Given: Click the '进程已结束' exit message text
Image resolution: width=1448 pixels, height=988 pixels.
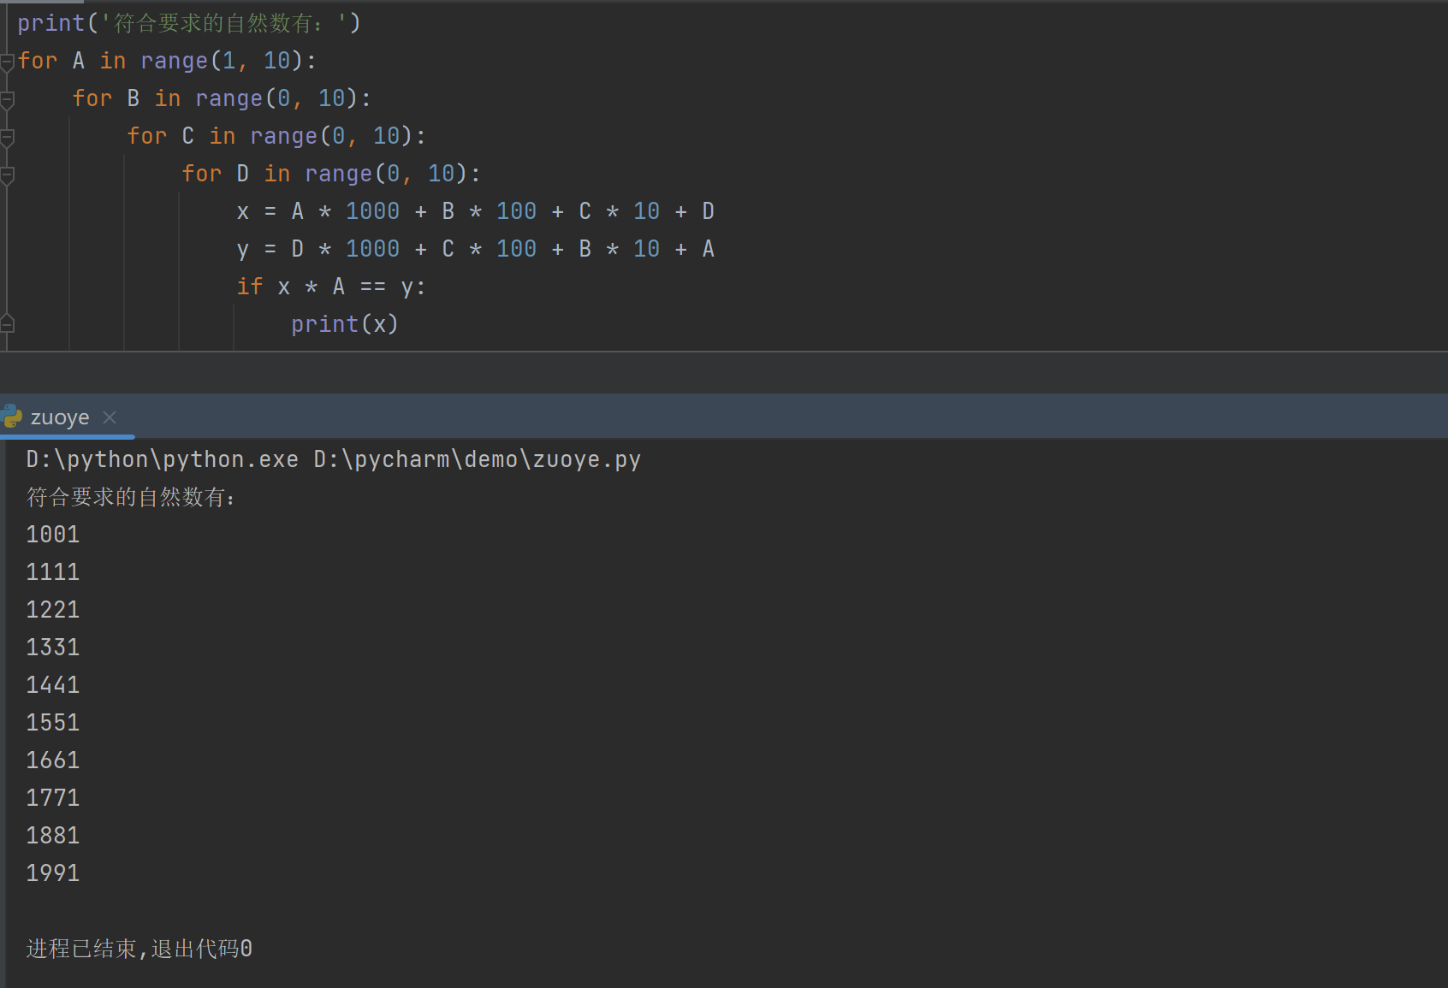Looking at the screenshot, I should click(139, 948).
